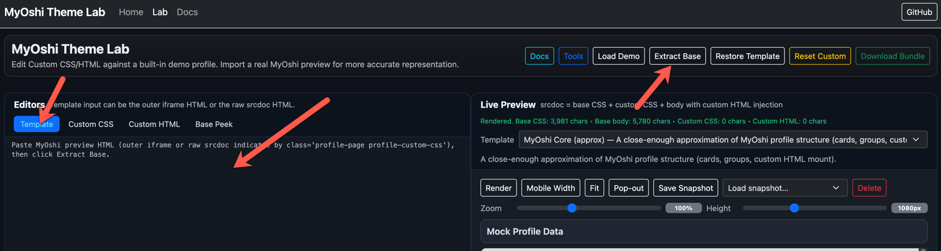Switch to the Custom HTML tab
Viewport: 941px width, 251px height.
154,124
